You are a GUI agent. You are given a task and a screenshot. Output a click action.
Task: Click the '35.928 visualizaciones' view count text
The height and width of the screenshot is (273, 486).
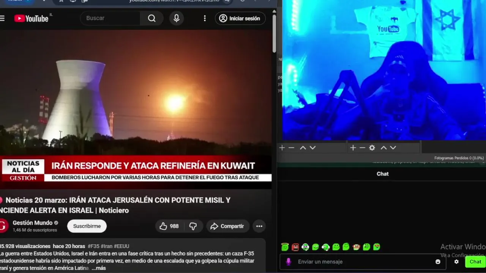tap(25, 246)
